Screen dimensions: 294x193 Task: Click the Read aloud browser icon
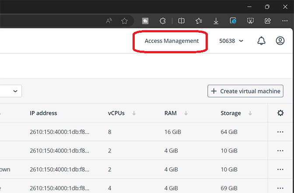pos(109,21)
